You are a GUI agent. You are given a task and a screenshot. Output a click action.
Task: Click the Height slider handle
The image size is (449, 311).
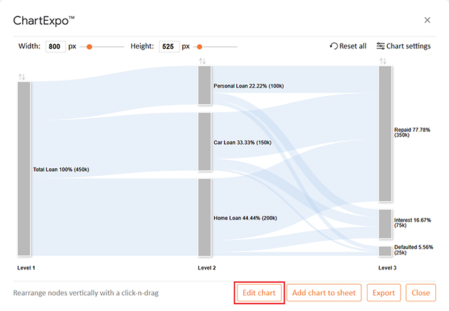[200, 47]
